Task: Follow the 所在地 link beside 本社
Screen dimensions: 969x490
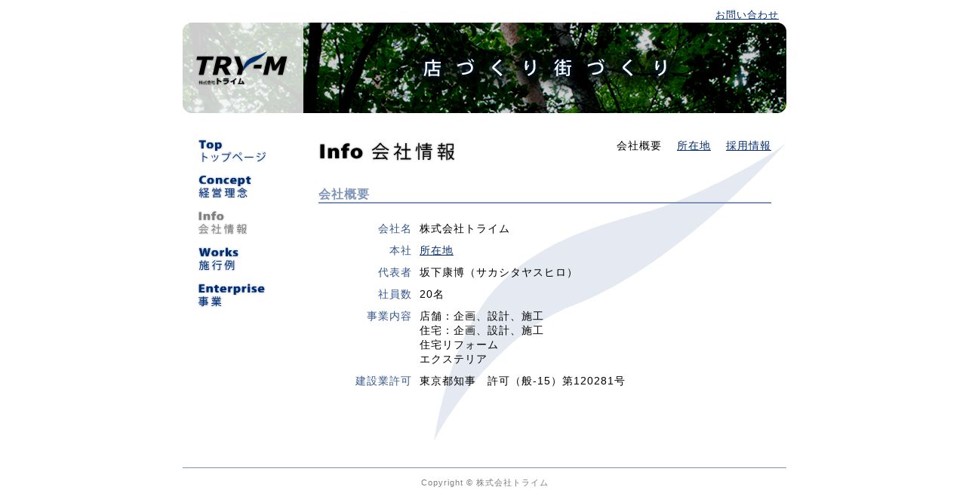Action: coord(436,250)
